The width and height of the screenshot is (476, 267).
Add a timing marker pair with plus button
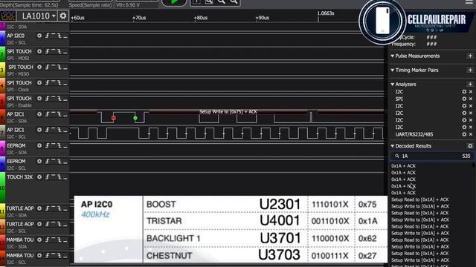pyautogui.click(x=470, y=70)
